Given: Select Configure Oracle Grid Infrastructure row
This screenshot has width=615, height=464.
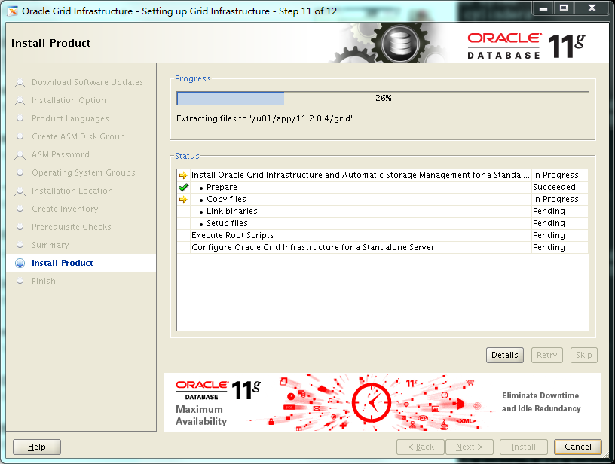Looking at the screenshot, I should point(383,247).
